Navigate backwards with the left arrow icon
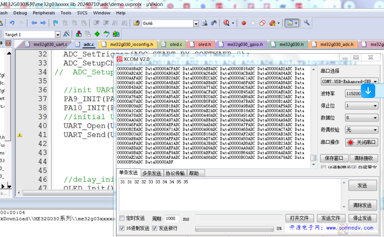The width and height of the screenshot is (384, 237). (34, 23)
